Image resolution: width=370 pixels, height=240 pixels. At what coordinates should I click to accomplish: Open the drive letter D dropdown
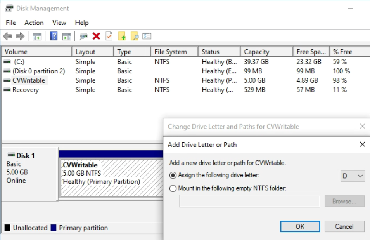coord(361,176)
